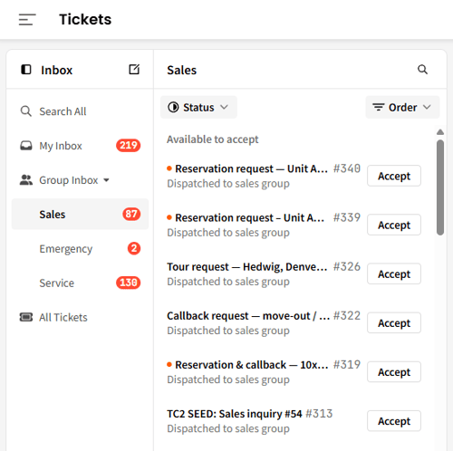Click the scrollbar up arrow

[440, 132]
